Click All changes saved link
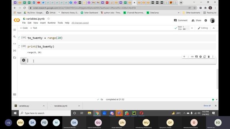The width and height of the screenshot is (230, 129). [80, 23]
